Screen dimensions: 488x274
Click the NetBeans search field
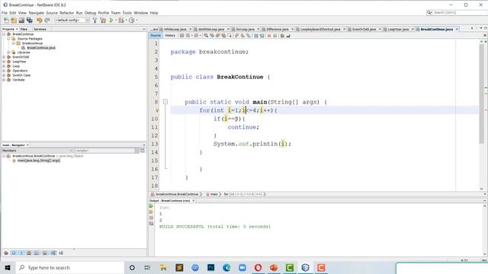(x=457, y=12)
